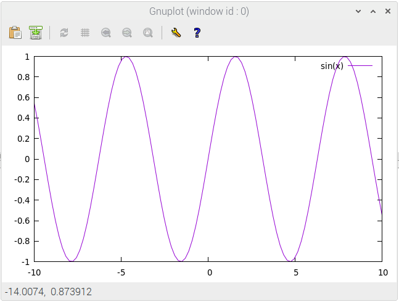Open help with the question mark icon
The height and width of the screenshot is (302, 399).
197,33
